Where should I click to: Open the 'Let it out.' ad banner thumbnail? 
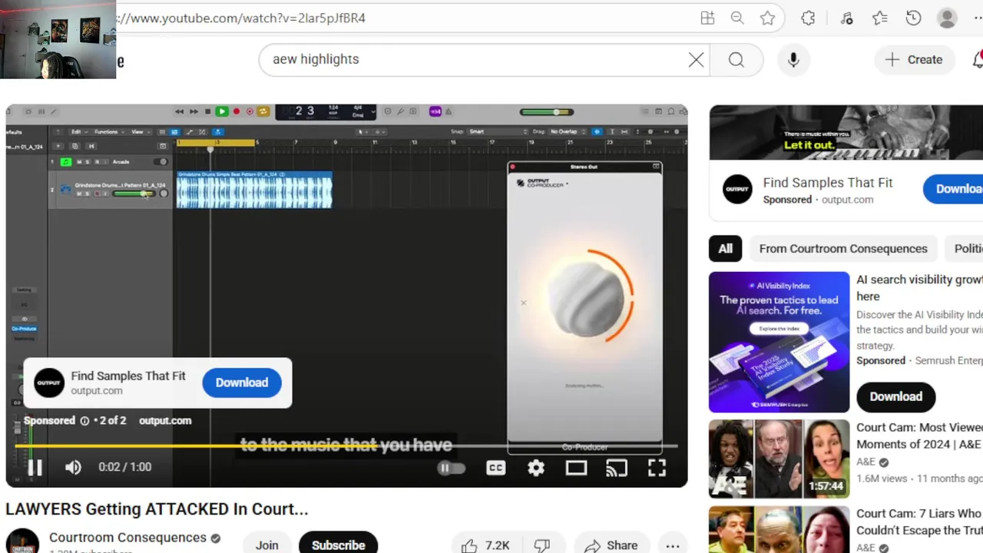pyautogui.click(x=846, y=132)
